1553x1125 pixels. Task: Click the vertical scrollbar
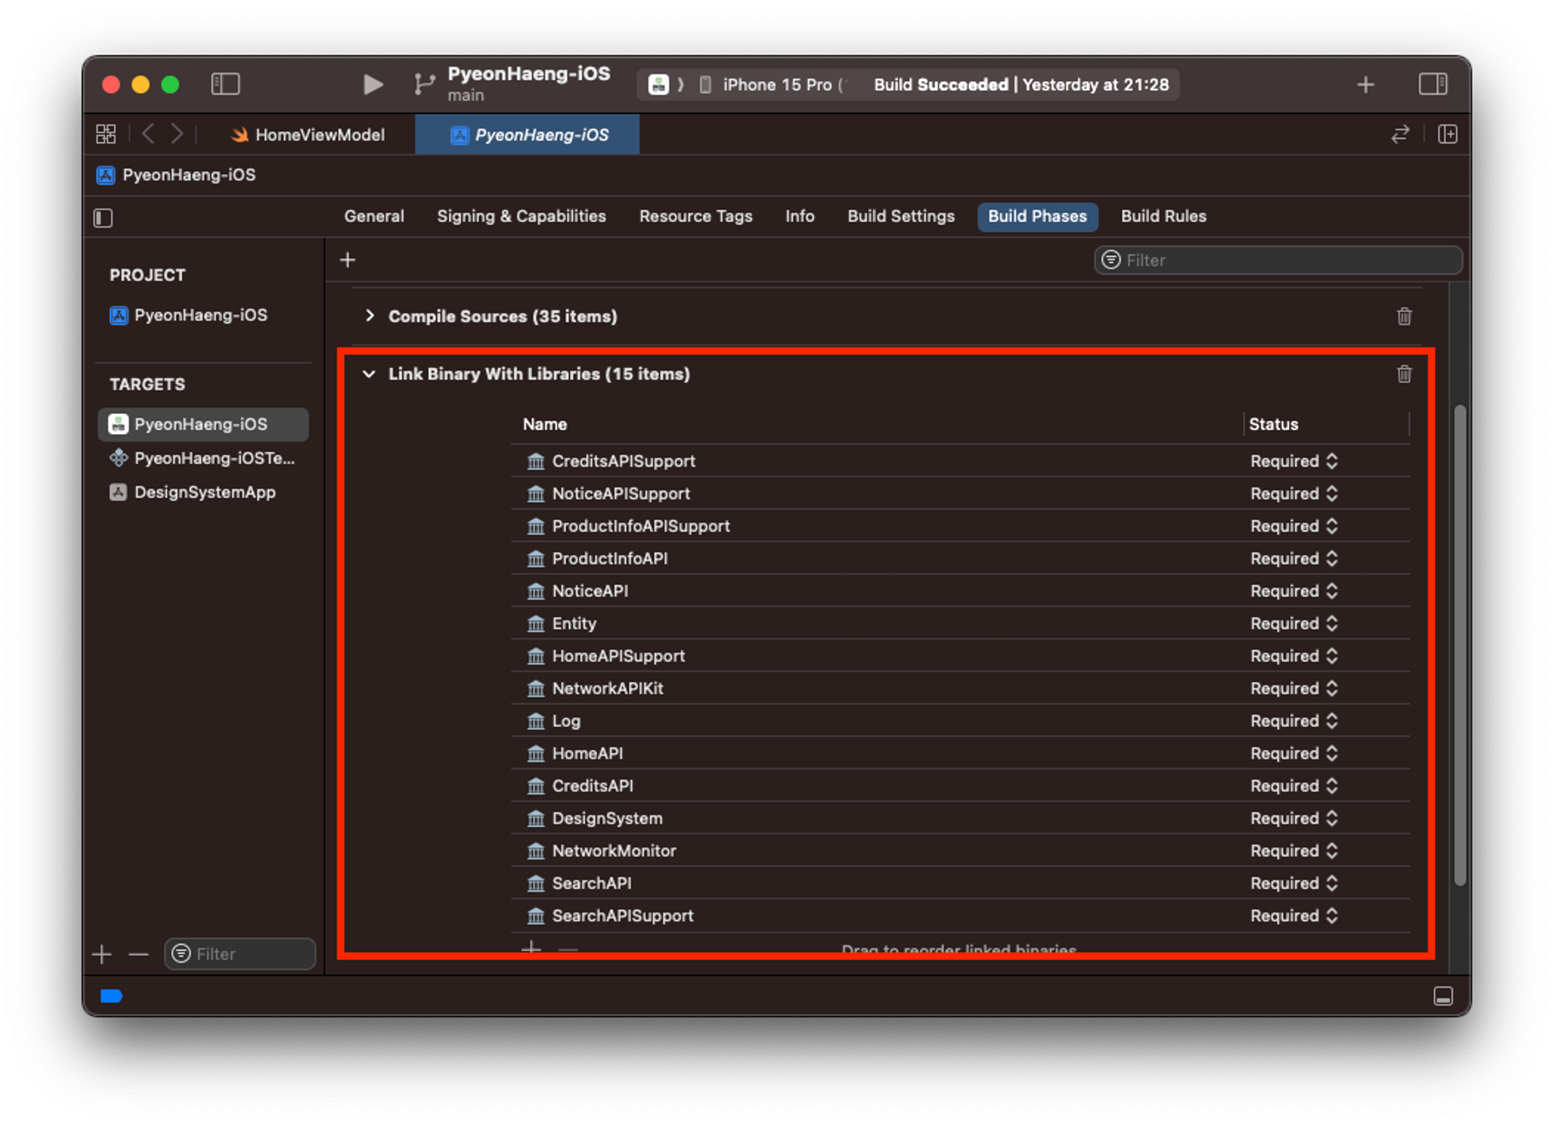1460,644
